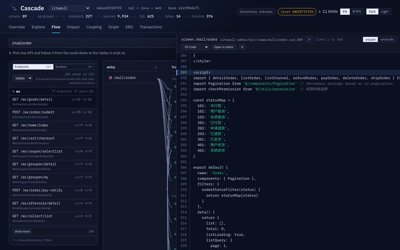Viewport: 400px width, 250px height.
Task: Select GET /wx/goods/detail endpoint
Action: pyautogui.click(x=53, y=102)
